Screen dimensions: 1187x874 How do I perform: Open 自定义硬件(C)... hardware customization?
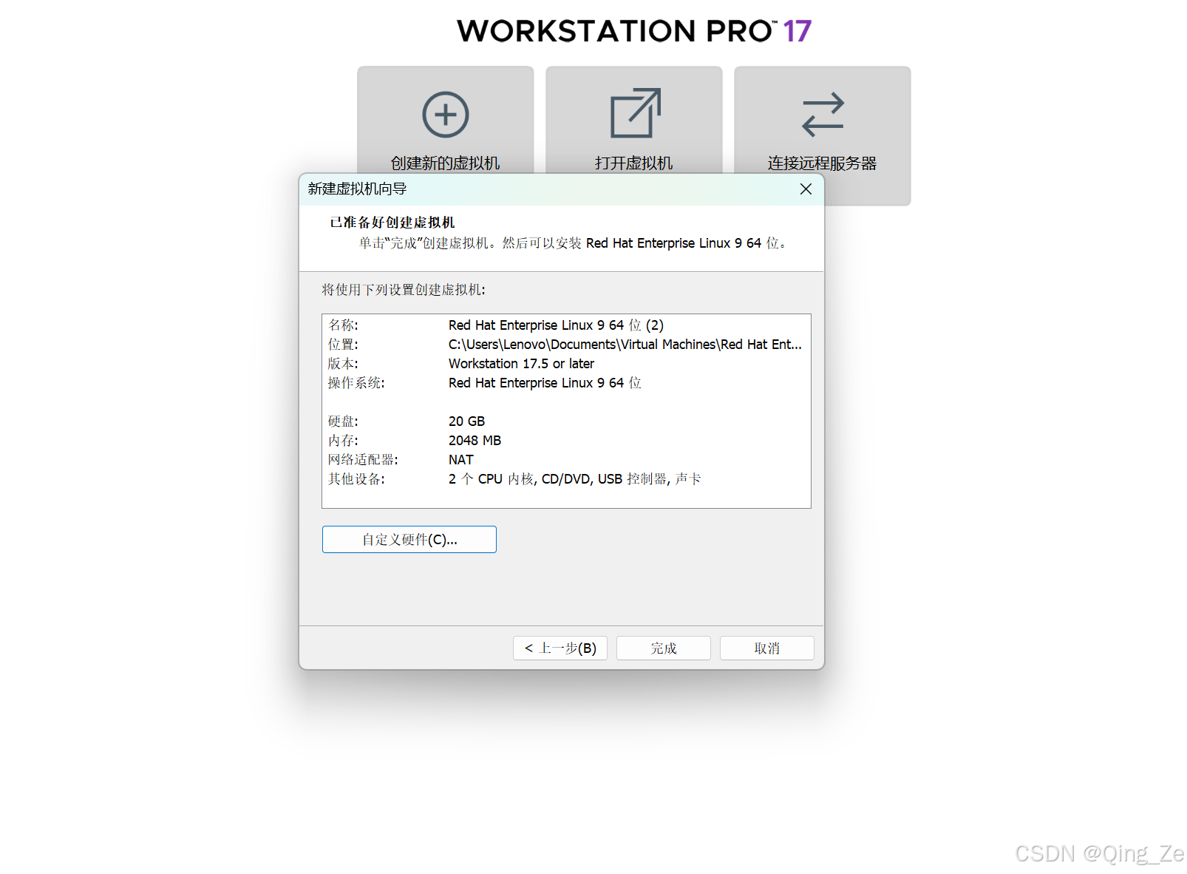click(x=409, y=540)
